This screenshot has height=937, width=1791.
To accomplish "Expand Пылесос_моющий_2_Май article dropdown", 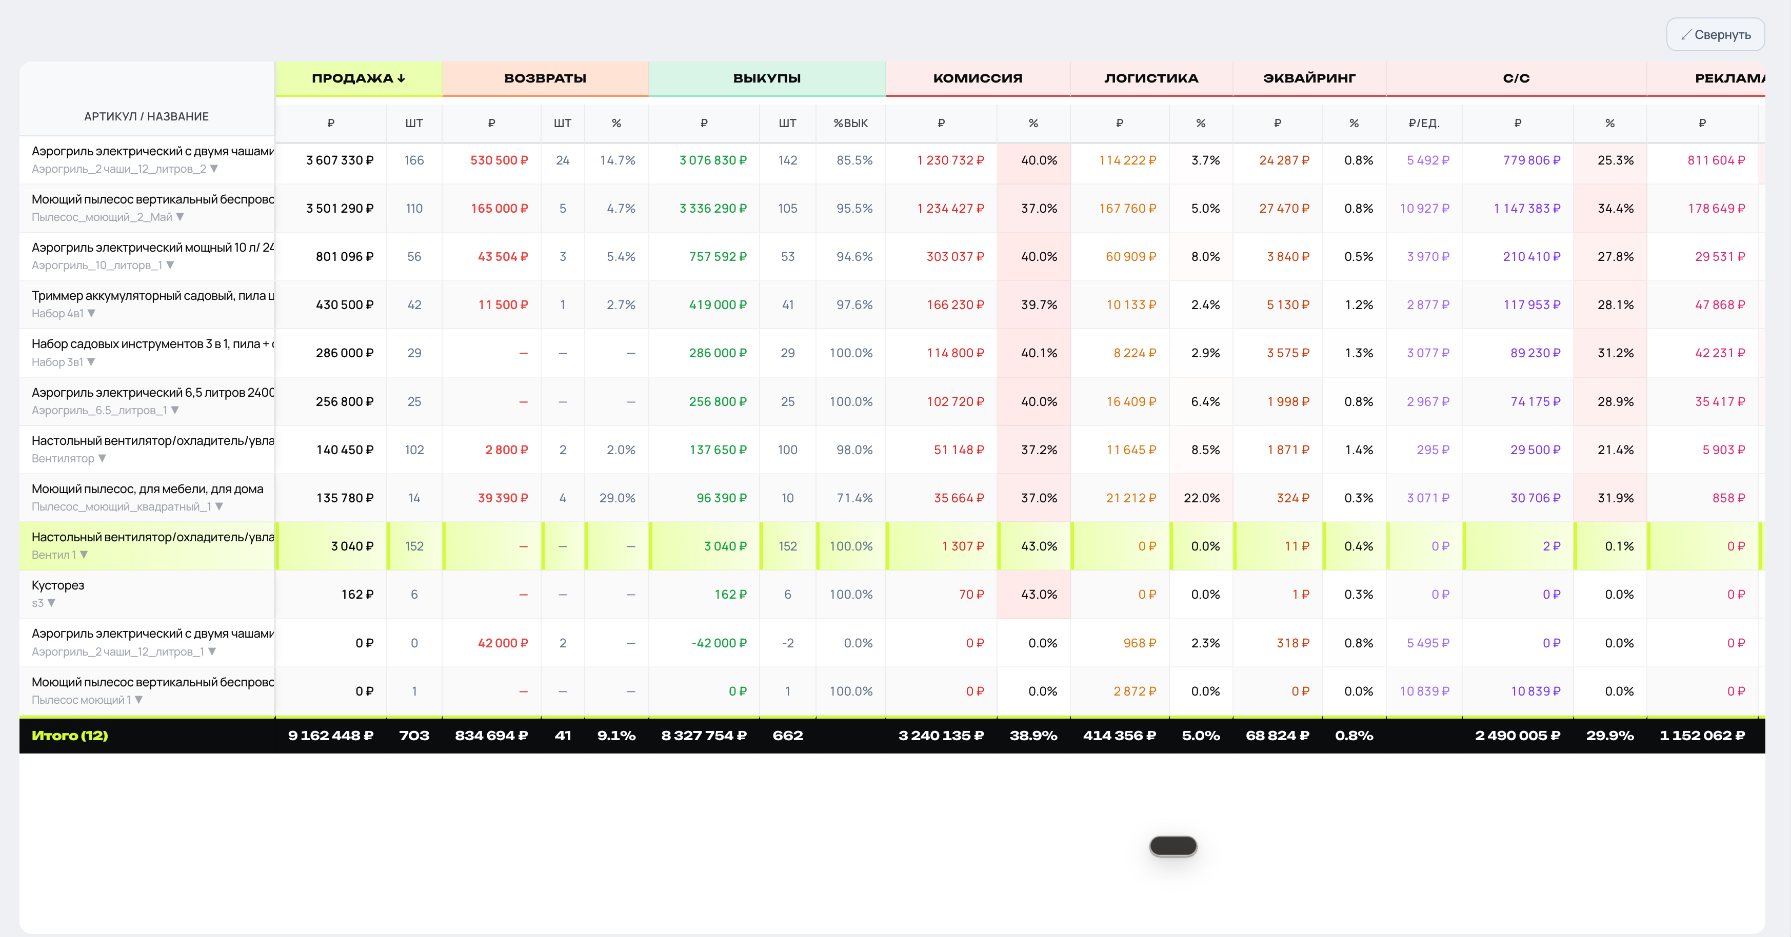I will tap(180, 217).
